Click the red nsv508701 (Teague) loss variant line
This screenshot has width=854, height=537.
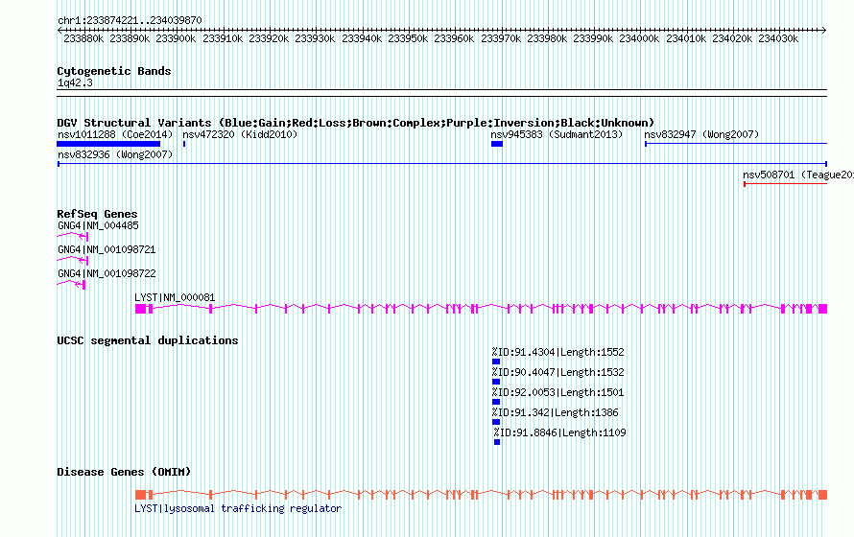point(785,184)
